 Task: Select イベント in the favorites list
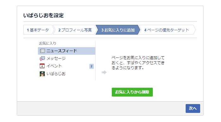pos(67,66)
